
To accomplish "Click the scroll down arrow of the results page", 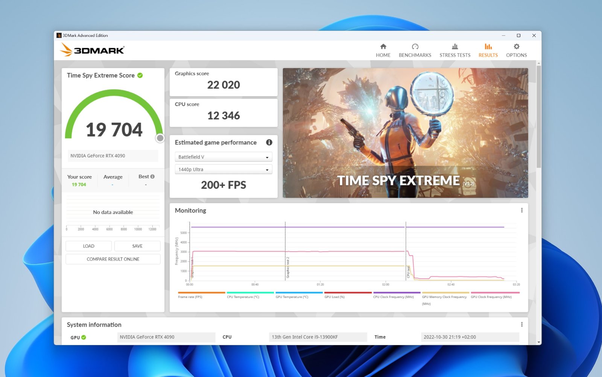I will (x=539, y=342).
